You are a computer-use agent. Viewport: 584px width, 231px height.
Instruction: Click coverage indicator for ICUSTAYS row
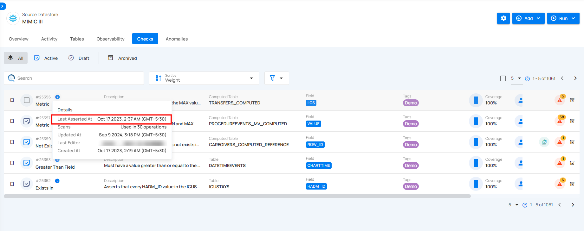click(476, 184)
